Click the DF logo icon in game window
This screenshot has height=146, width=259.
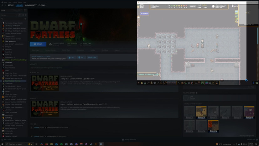click(142, 6)
